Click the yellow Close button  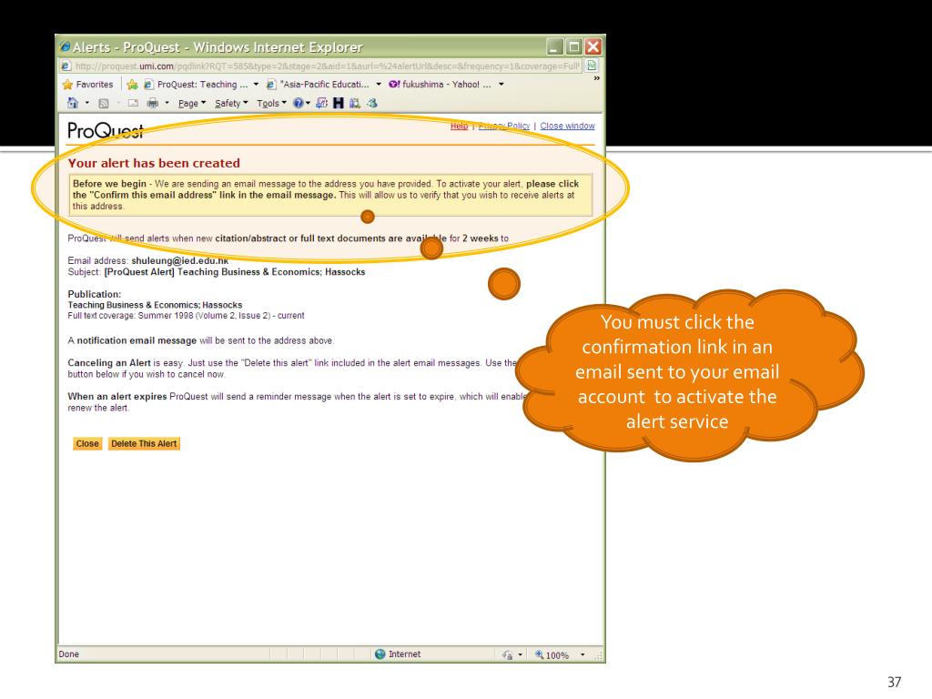(87, 443)
